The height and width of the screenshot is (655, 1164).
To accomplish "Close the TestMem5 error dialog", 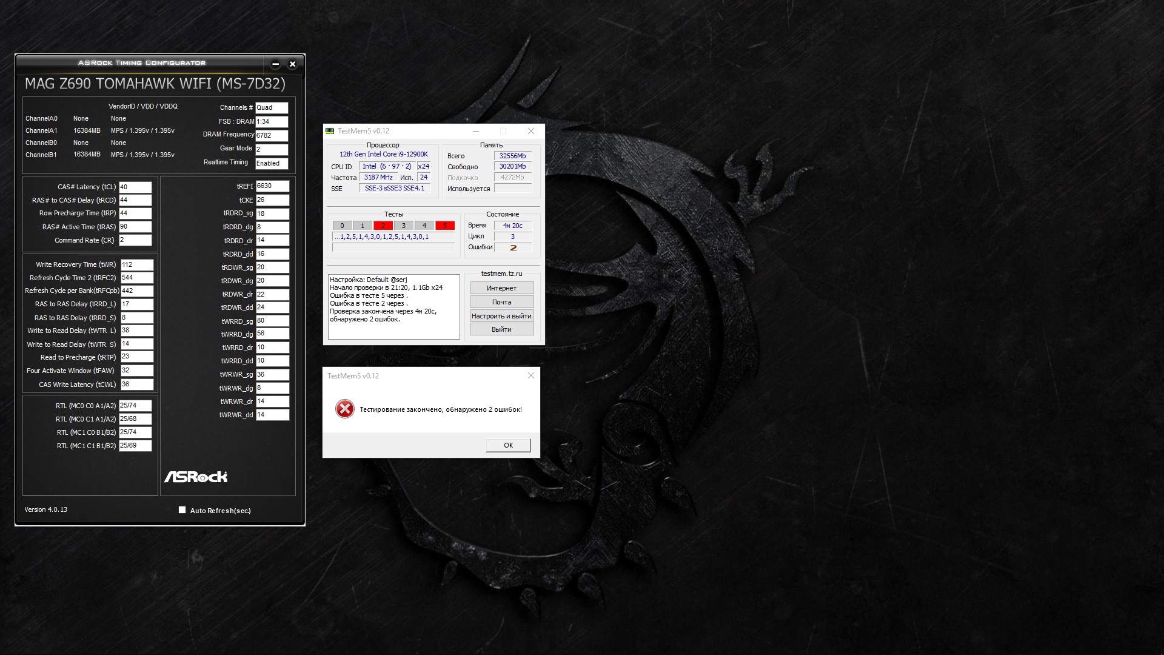I will (x=530, y=376).
